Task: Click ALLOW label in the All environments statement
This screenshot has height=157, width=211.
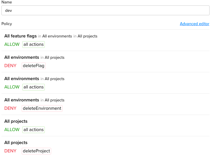Action: pyautogui.click(x=12, y=87)
